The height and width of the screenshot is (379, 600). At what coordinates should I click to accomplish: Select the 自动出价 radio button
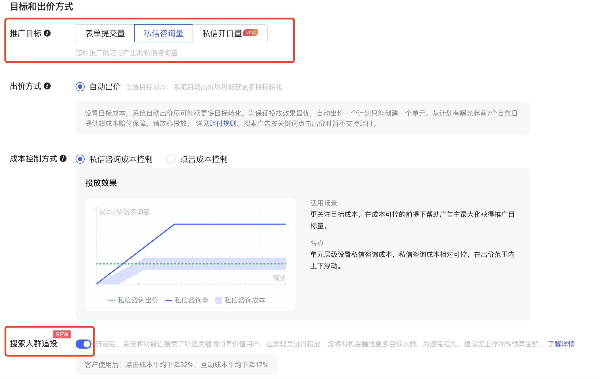point(80,87)
